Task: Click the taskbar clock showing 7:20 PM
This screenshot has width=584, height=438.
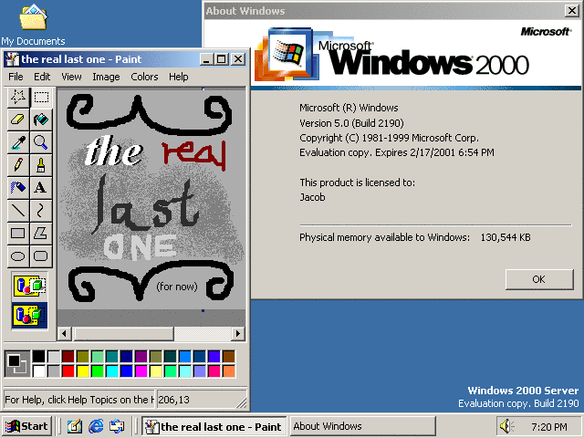Action: tap(549, 426)
